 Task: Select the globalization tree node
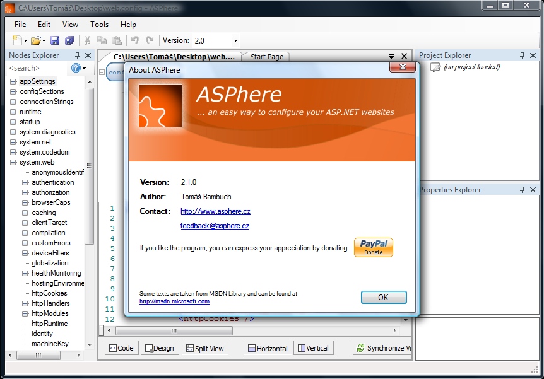50,263
